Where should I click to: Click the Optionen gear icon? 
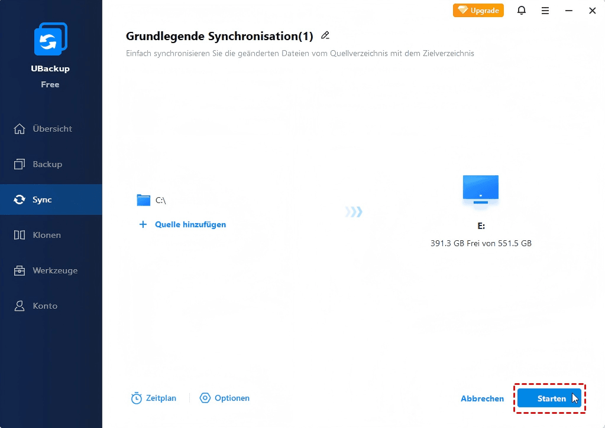point(205,398)
